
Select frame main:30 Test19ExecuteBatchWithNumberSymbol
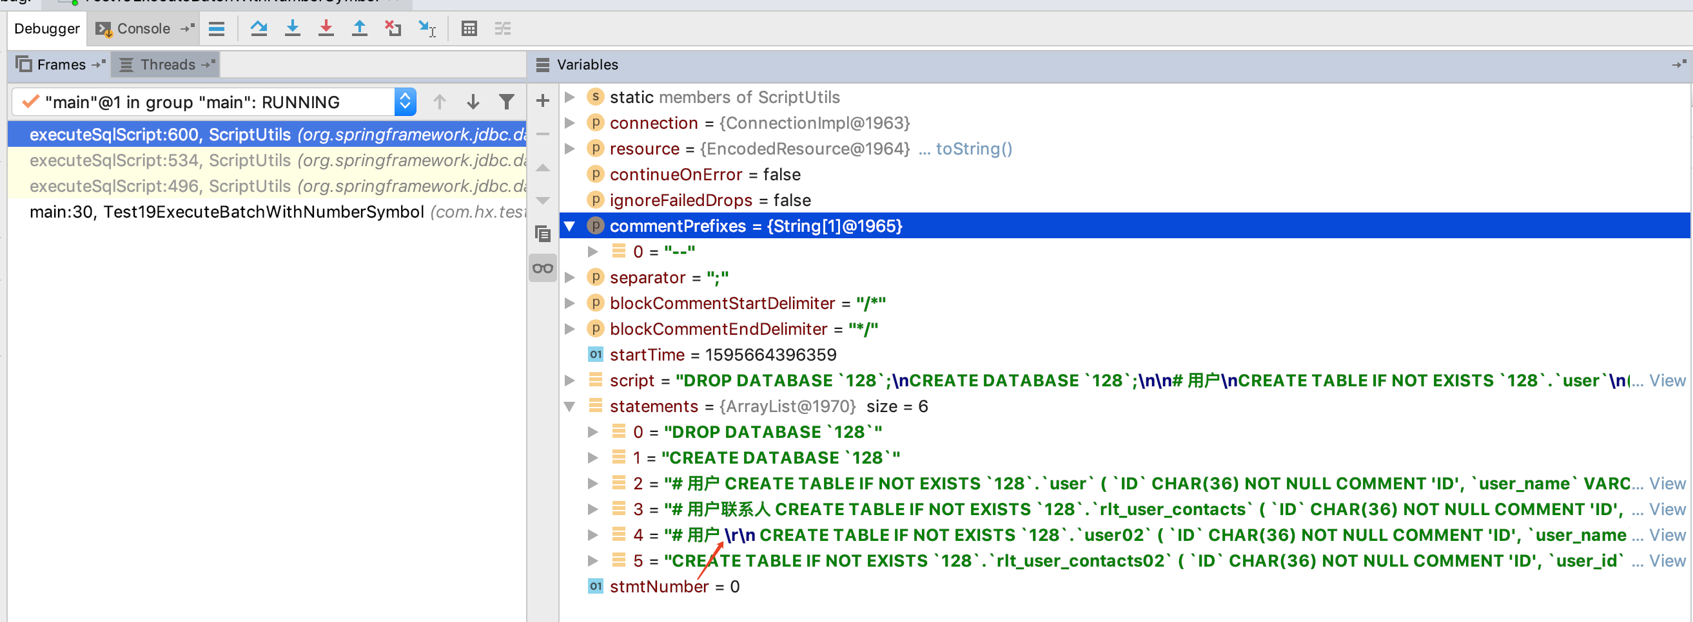click(x=267, y=211)
